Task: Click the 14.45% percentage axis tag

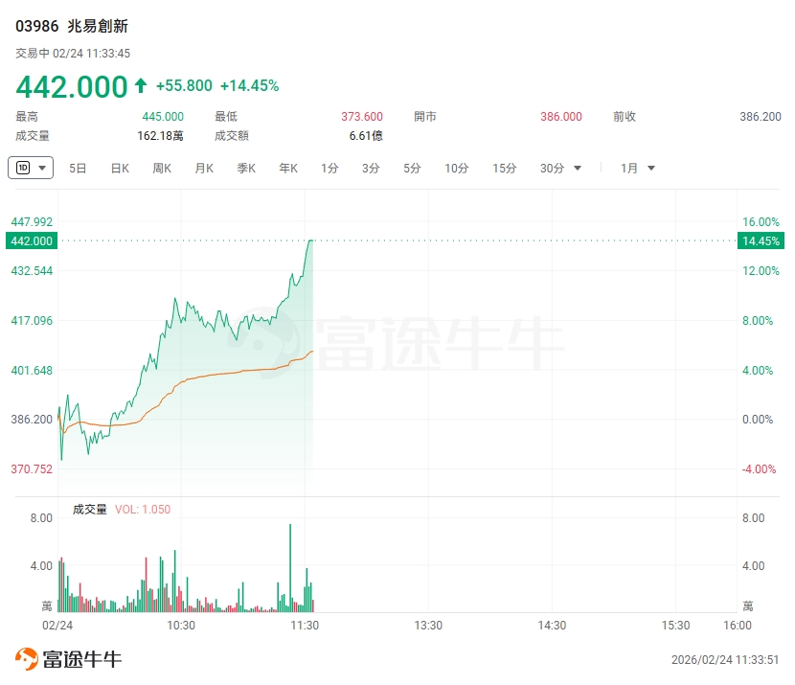Action: [x=761, y=240]
